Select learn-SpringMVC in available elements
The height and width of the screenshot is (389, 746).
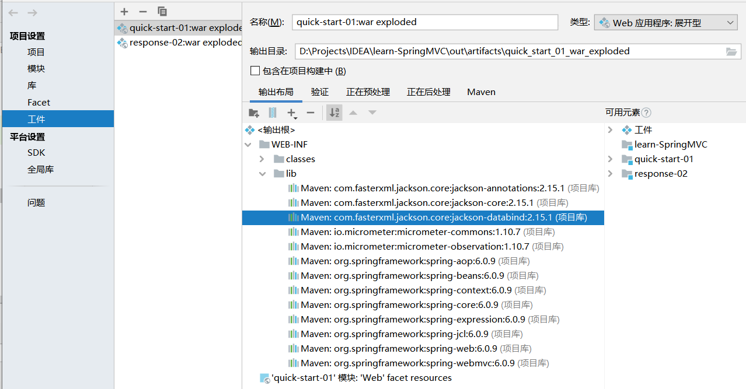click(671, 145)
